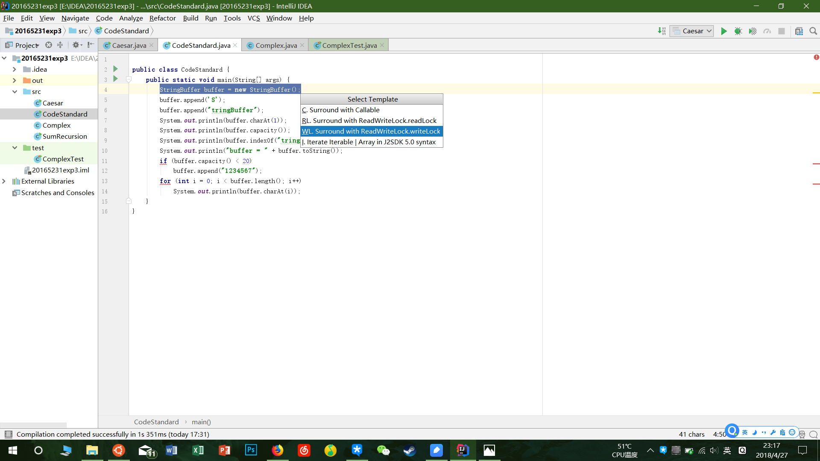Image resolution: width=820 pixels, height=461 pixels.
Task: Open the VCS menu
Action: click(254, 18)
